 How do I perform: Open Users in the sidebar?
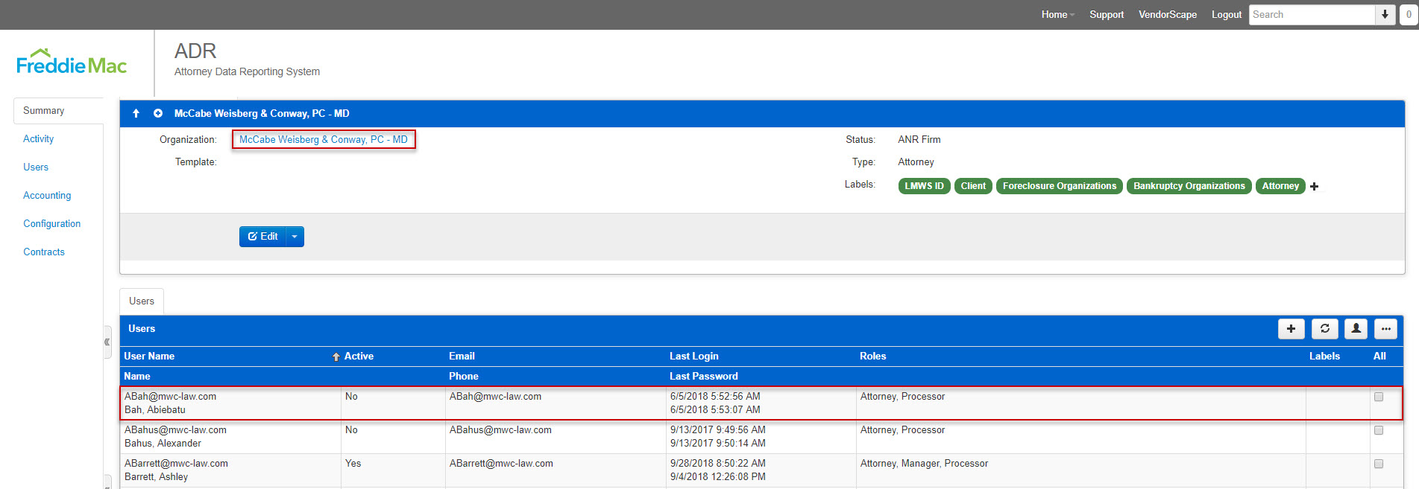pyautogui.click(x=36, y=167)
